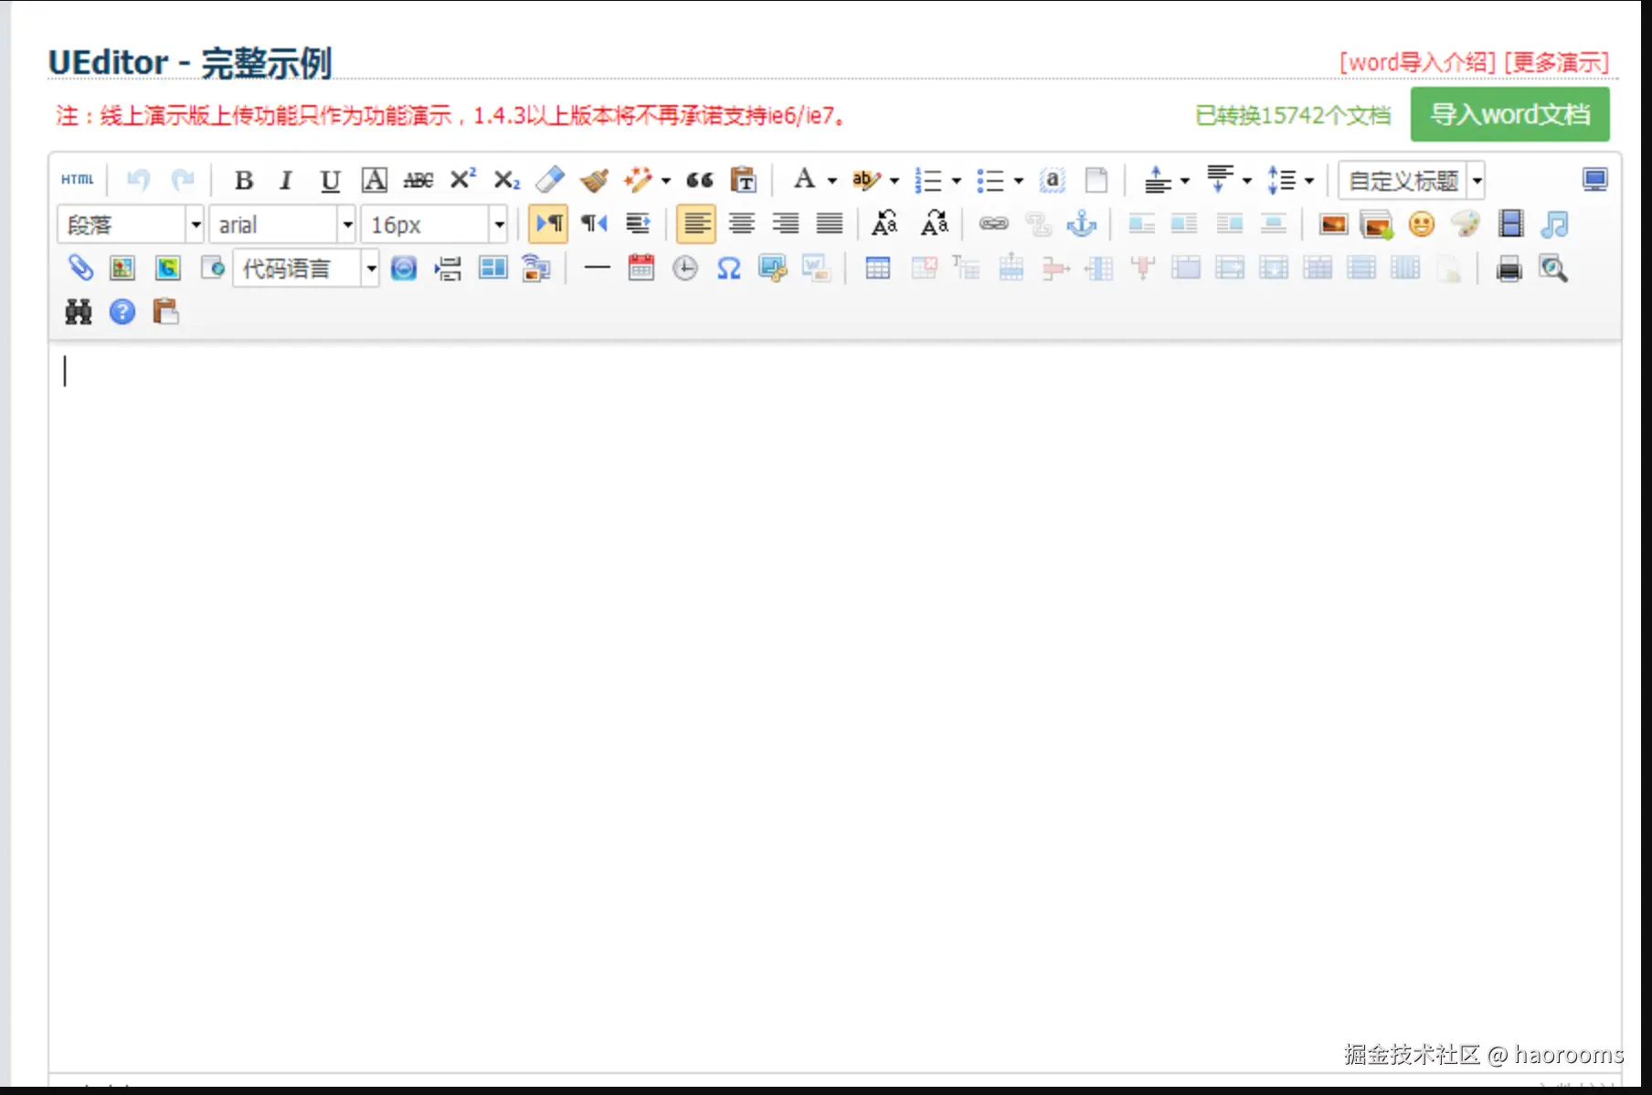The height and width of the screenshot is (1095, 1652).
Task: Expand the highlight color palette arrow
Action: [895, 181]
